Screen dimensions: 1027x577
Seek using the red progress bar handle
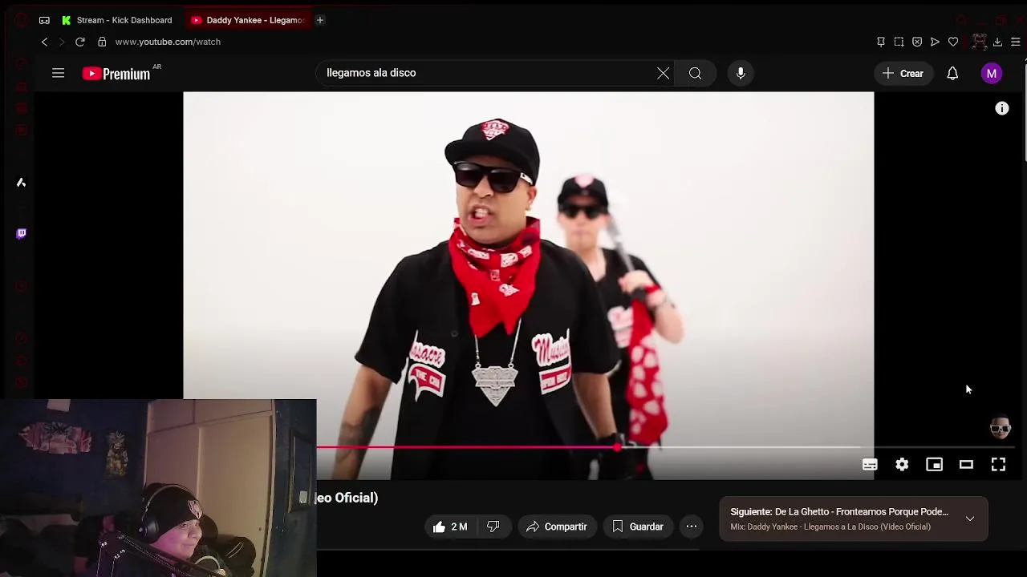point(617,447)
